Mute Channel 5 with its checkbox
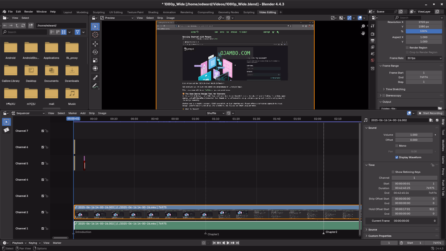This screenshot has width=446, height=251. point(43,163)
